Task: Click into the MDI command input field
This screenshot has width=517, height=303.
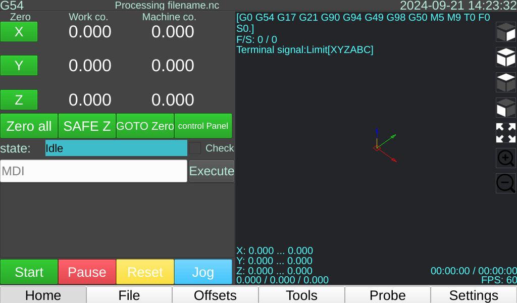Action: coord(93,171)
